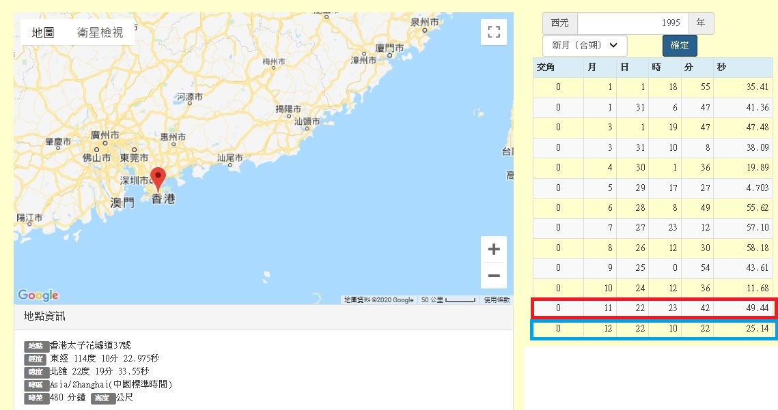Click the 50 公里 map scale bar
The width and height of the screenshot is (778, 410).
(448, 300)
